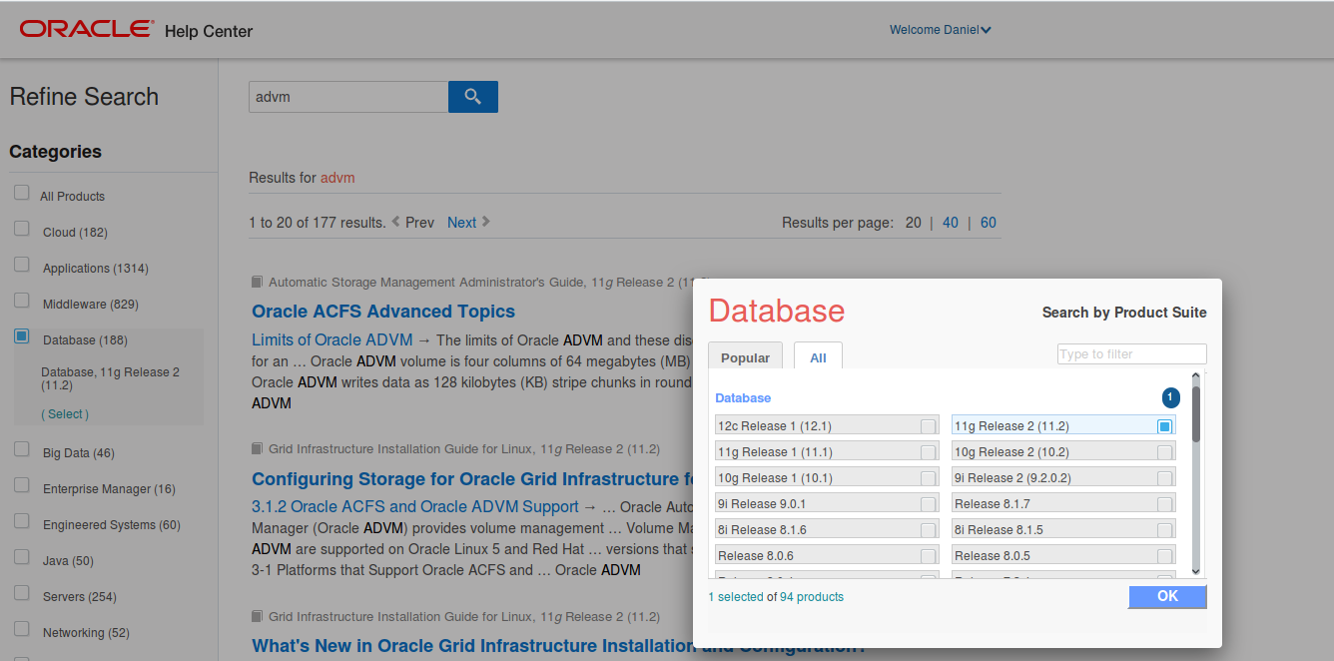
Task: Open the Configuring Storage for Oracle Grid Infrastructure result
Action: [472, 479]
